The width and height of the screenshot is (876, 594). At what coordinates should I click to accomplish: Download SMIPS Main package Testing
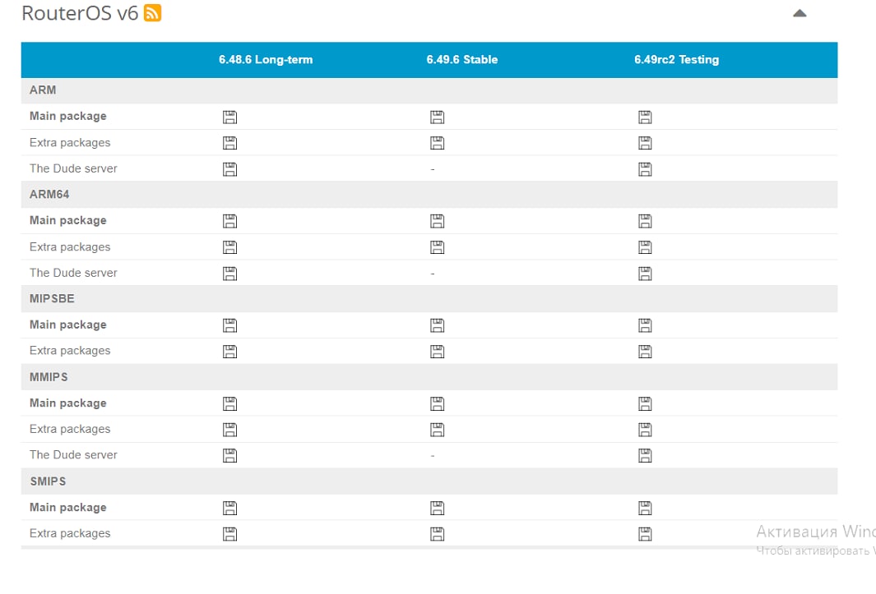(x=645, y=508)
